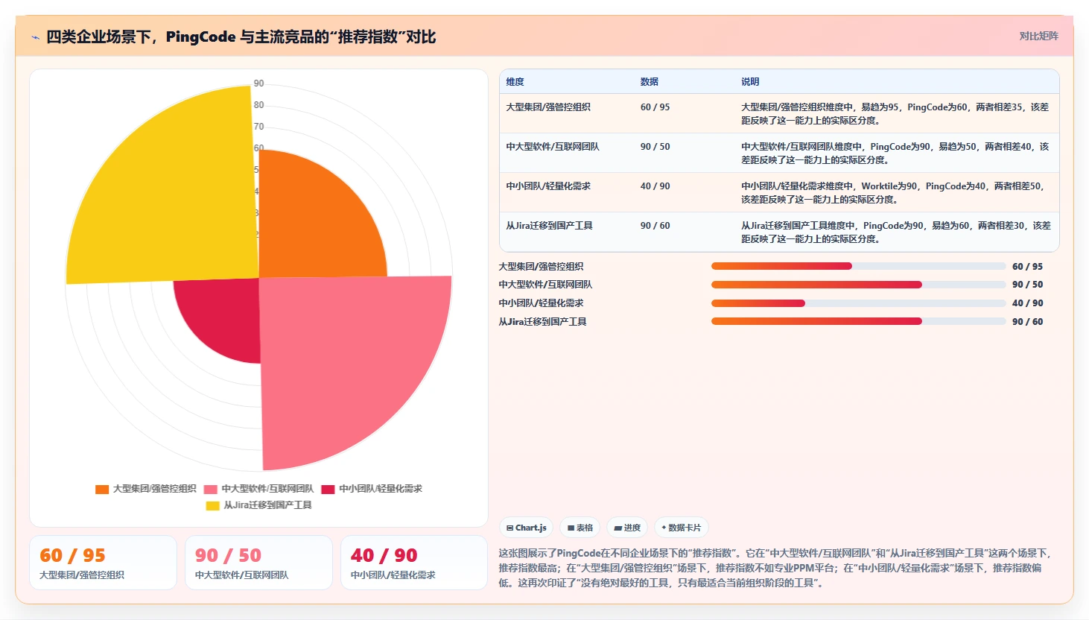
Task: Toggle the pink 中大型软件/互联网团队 legend swatch
Action: [211, 490]
